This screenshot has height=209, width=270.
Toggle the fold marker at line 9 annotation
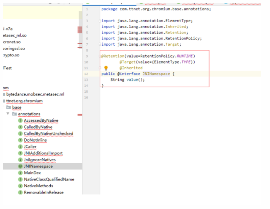click(100, 56)
